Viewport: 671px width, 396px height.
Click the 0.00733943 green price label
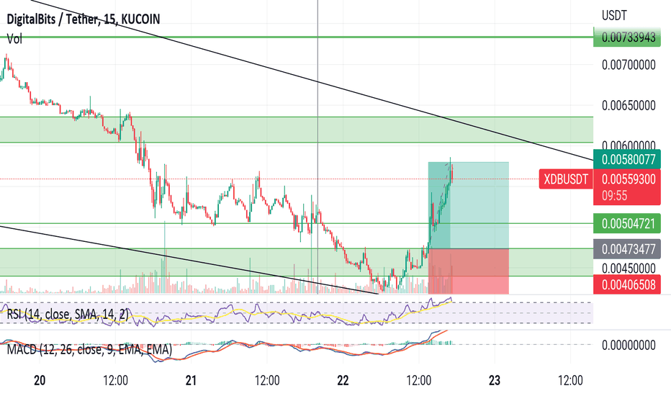tap(627, 37)
